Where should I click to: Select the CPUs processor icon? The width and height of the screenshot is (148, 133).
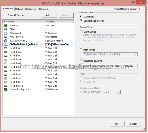(x=6, y=29)
